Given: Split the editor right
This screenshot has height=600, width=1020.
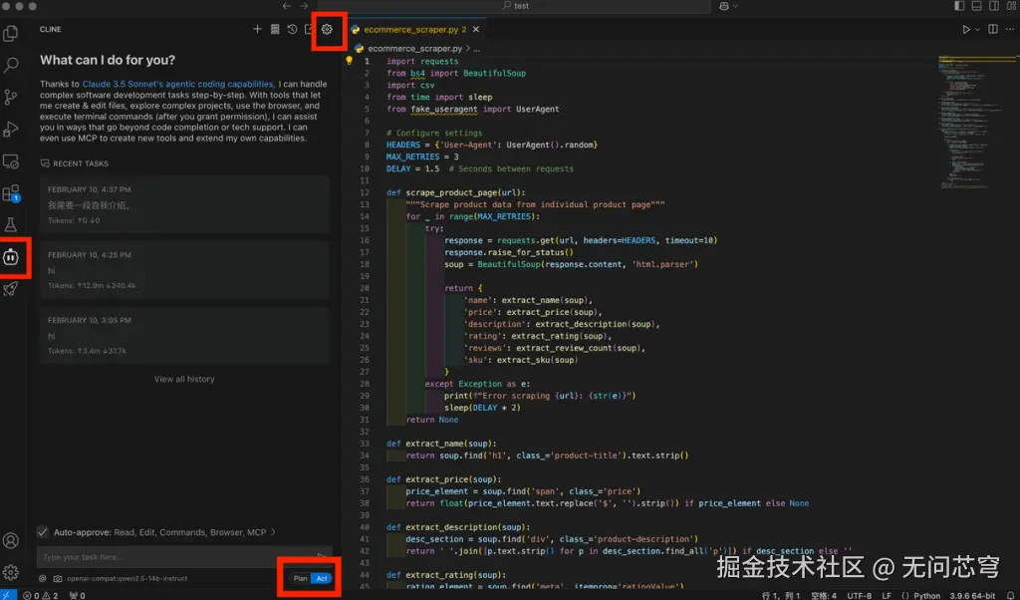Looking at the screenshot, I should 993,29.
